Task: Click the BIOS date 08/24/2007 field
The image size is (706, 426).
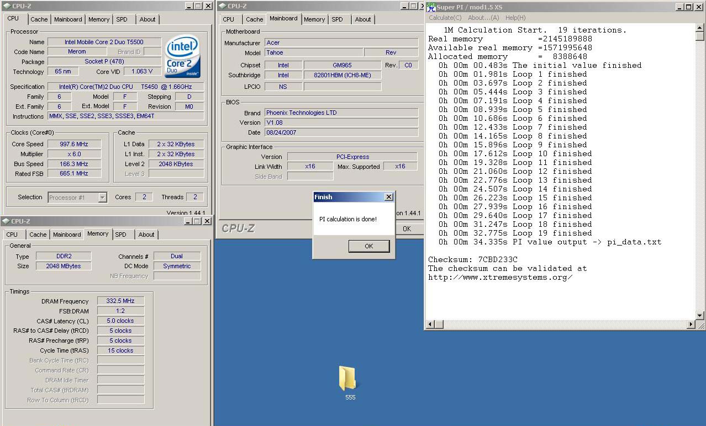Action: coord(341,132)
